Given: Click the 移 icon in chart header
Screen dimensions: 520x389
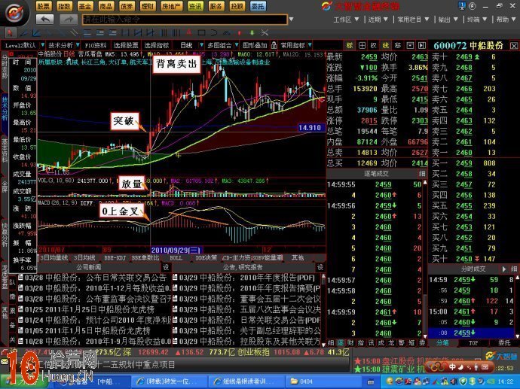Looking at the screenshot, I should (x=398, y=45).
